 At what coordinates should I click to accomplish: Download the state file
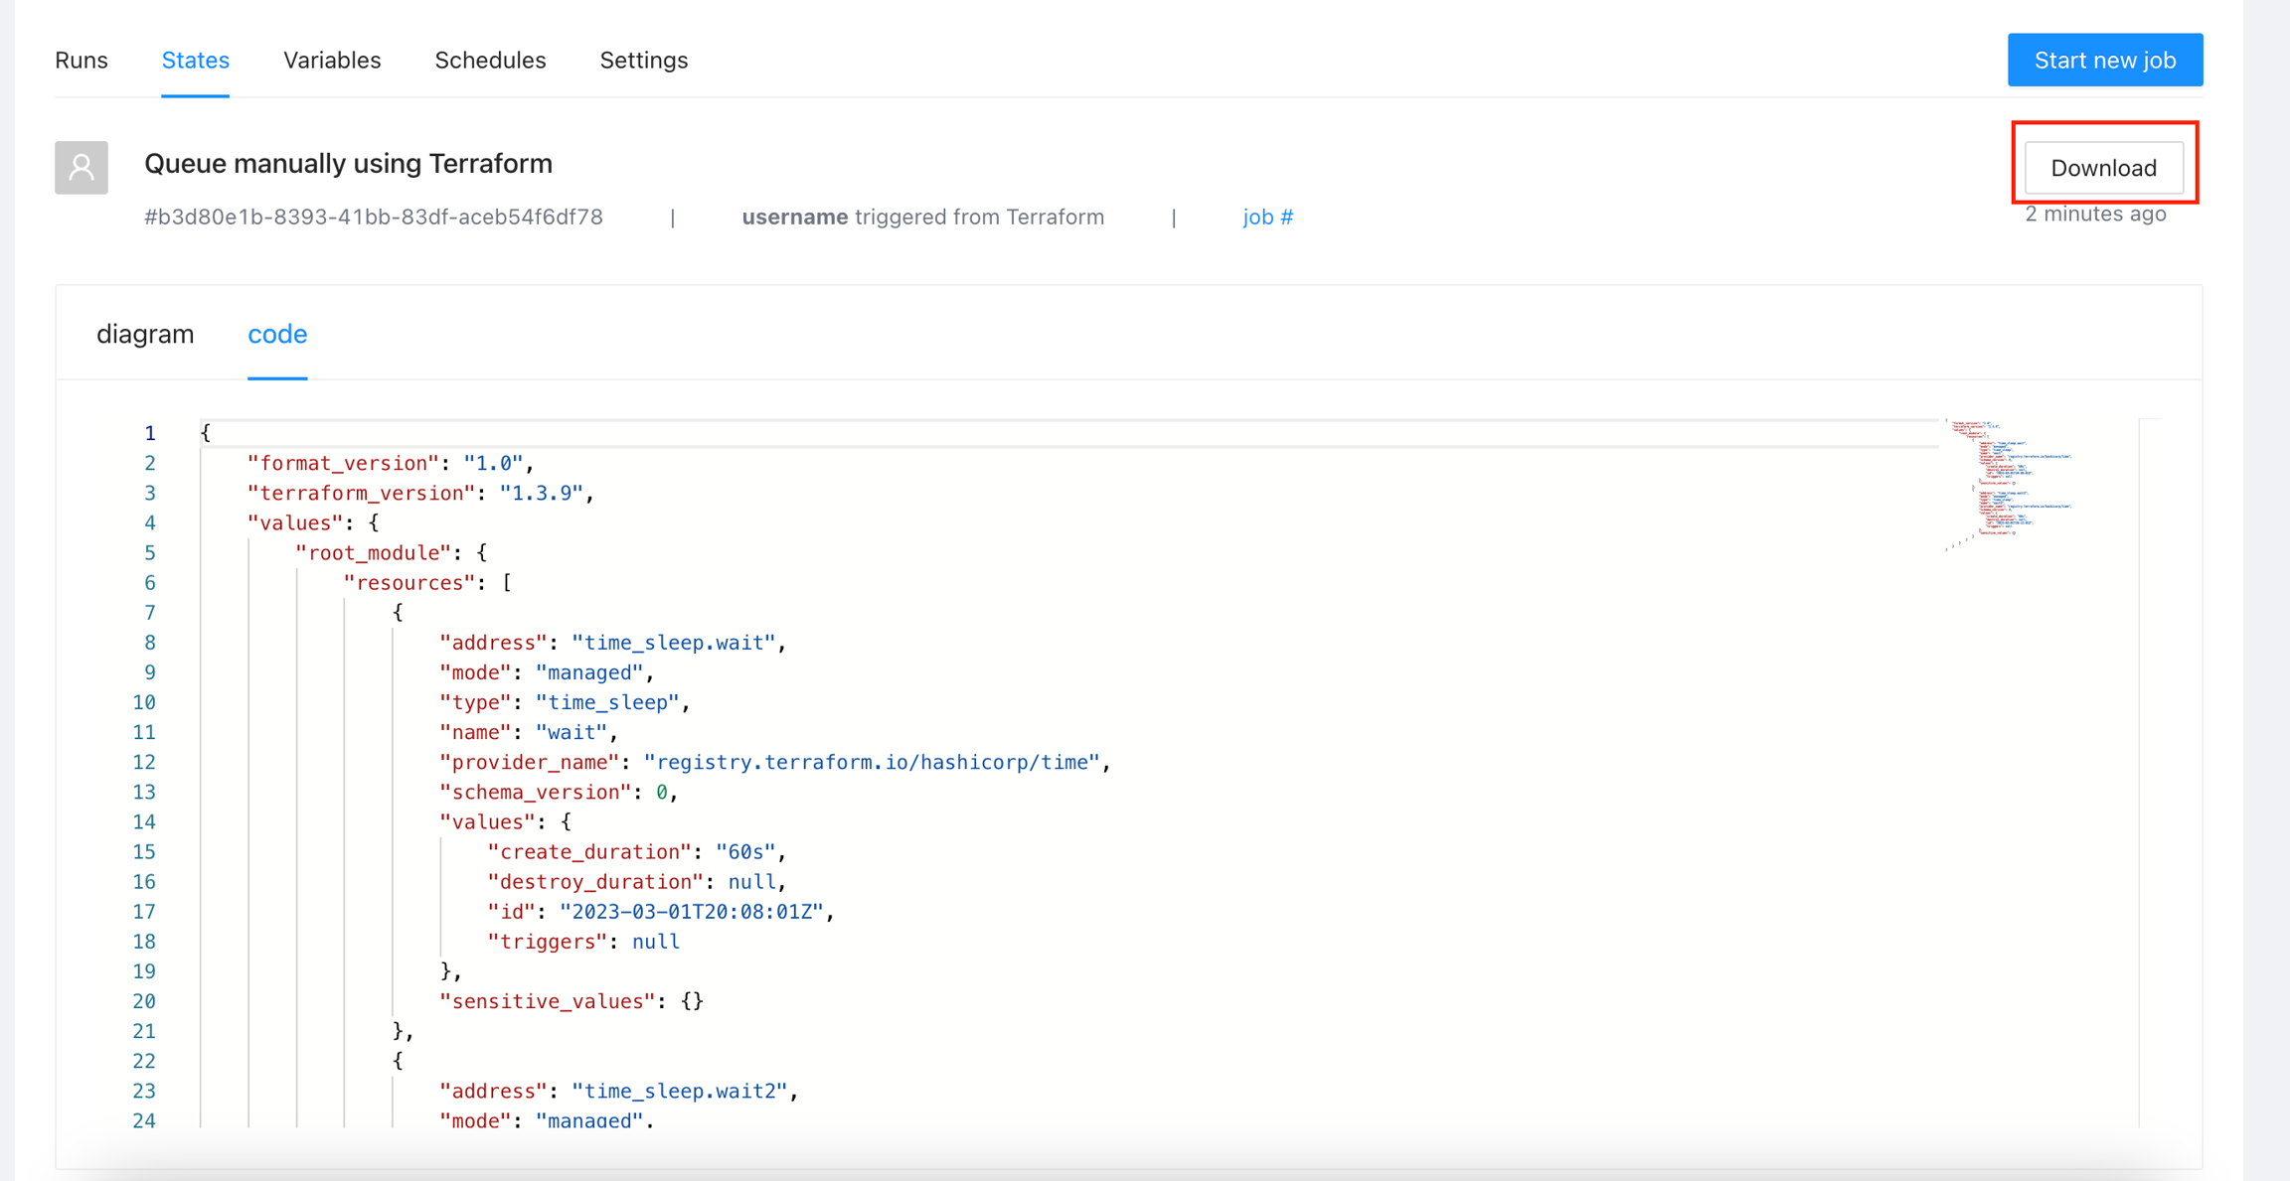2103,168
